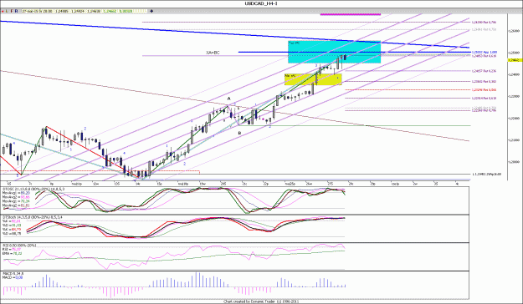Click the yellow current price tag on the axis
The height and width of the screenshot is (304, 523).
[x=515, y=60]
